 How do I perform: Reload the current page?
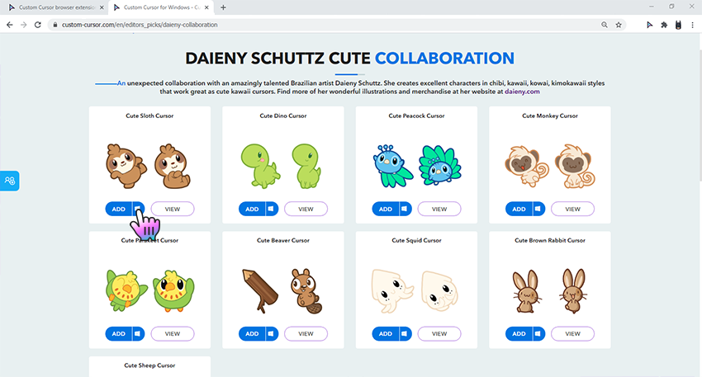coord(38,25)
